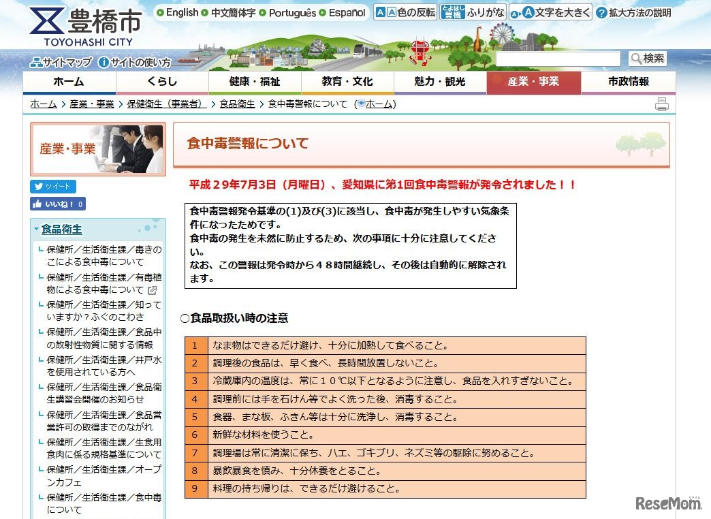Click the Toyohashi City logo
711x519 pixels.
click(x=85, y=27)
